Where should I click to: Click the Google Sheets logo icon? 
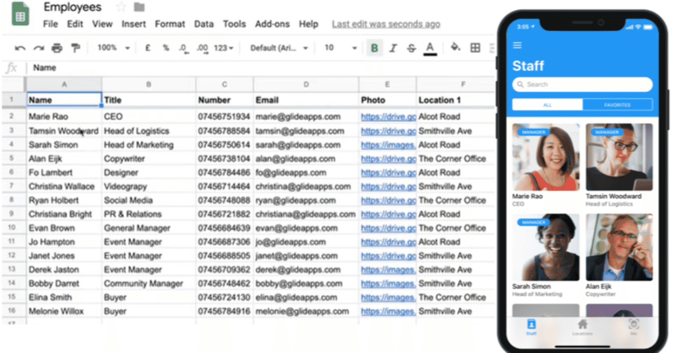pos(21,15)
